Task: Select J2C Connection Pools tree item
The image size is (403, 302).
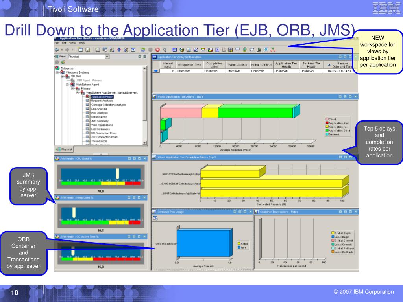Action: [x=104, y=137]
